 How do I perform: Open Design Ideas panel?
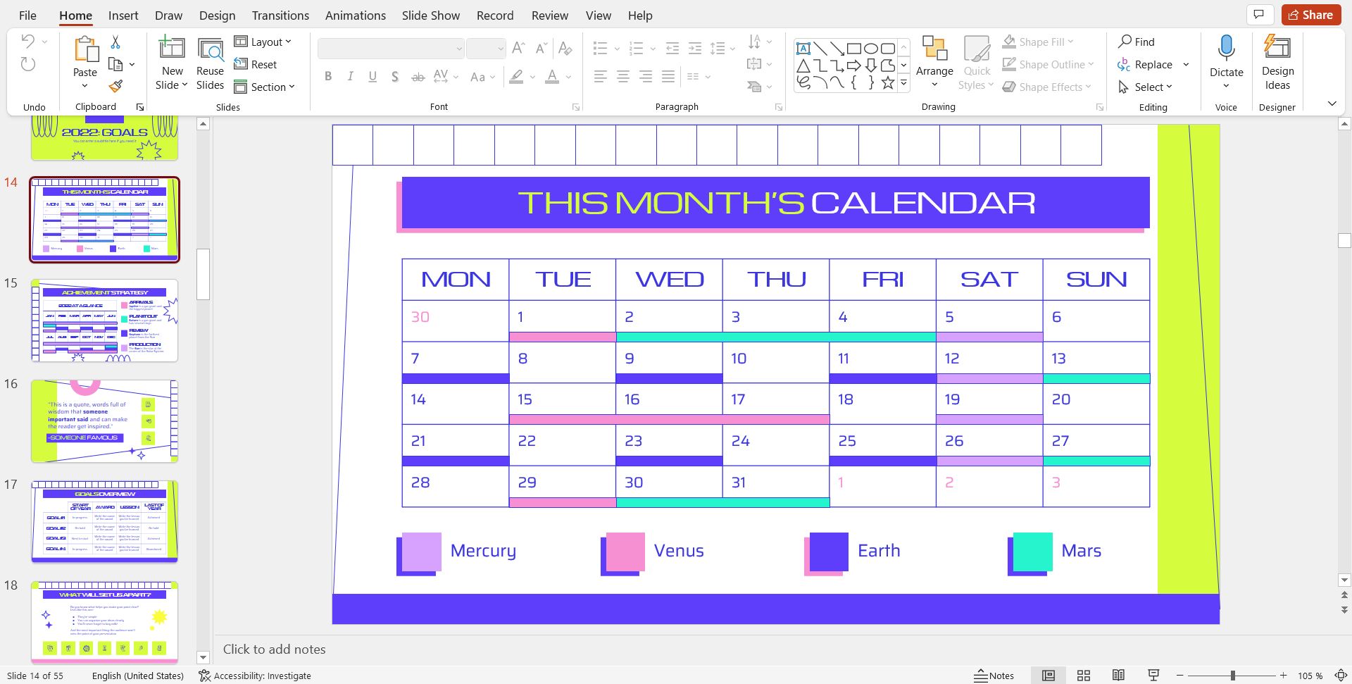[x=1277, y=62]
